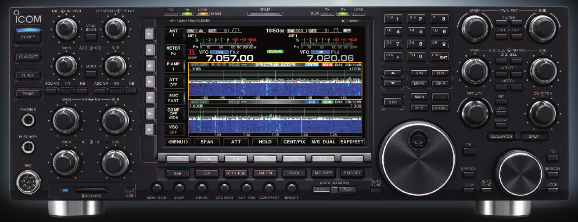
Task: Switch to MENU1 function set
Action: tap(179, 142)
